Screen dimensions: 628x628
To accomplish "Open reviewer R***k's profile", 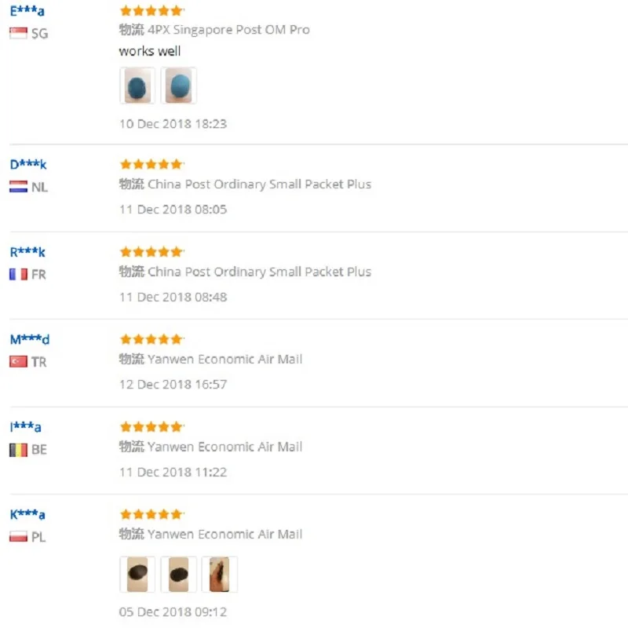I will tap(27, 252).
